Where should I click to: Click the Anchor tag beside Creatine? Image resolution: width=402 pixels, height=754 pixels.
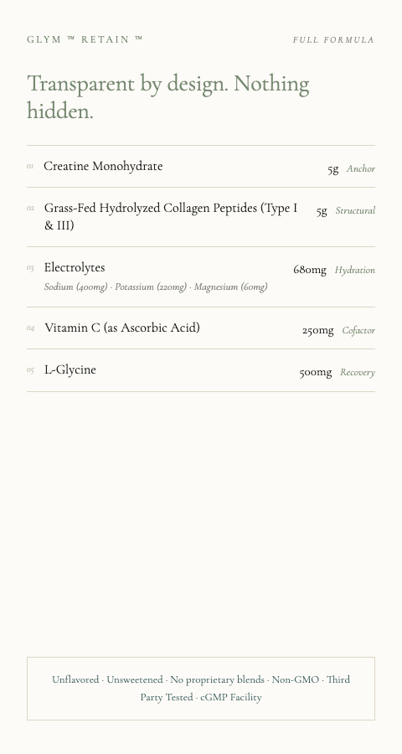(361, 168)
